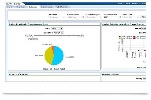The width and height of the screenshot is (151, 100).
Task: Click the Female slice of pie chart
Action: (59, 55)
